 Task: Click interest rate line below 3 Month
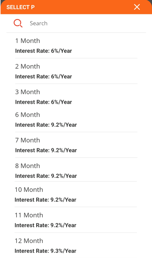pyautogui.click(x=43, y=102)
